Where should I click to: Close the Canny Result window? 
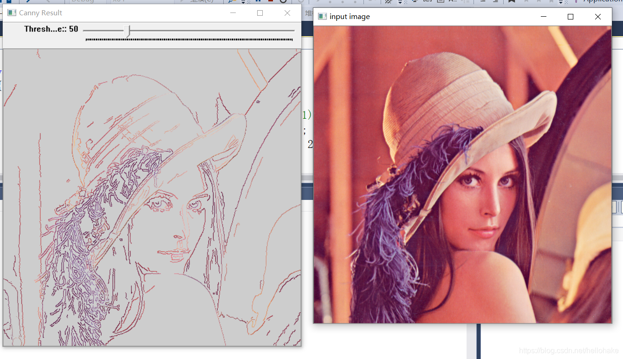pyautogui.click(x=287, y=13)
